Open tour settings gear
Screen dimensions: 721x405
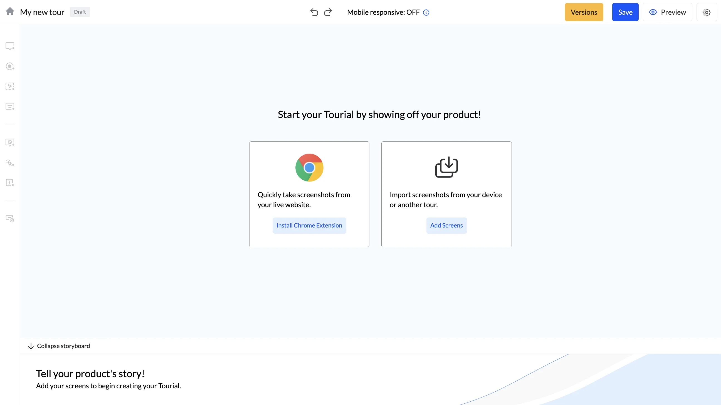point(707,12)
